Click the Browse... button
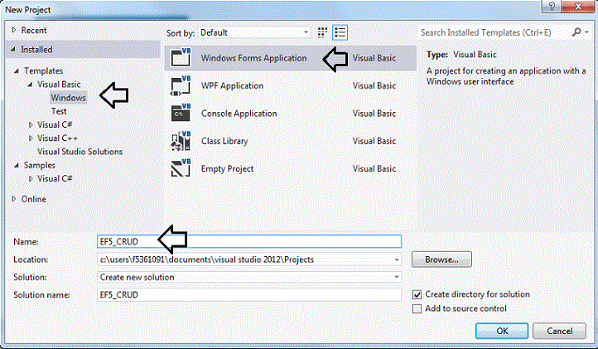This screenshot has height=349, width=598. click(x=441, y=259)
